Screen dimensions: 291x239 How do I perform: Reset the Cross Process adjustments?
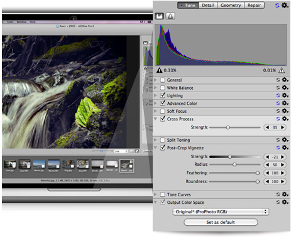(x=278, y=119)
